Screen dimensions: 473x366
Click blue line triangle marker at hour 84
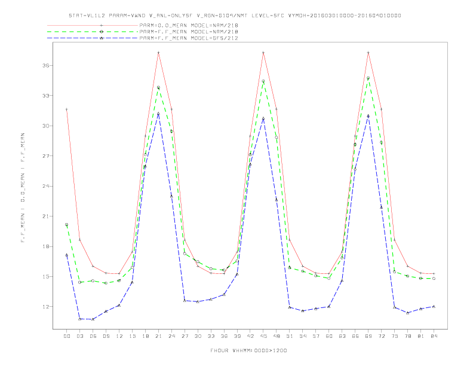click(434, 307)
